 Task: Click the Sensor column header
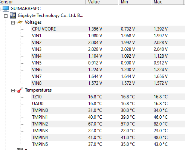coord(43,2)
